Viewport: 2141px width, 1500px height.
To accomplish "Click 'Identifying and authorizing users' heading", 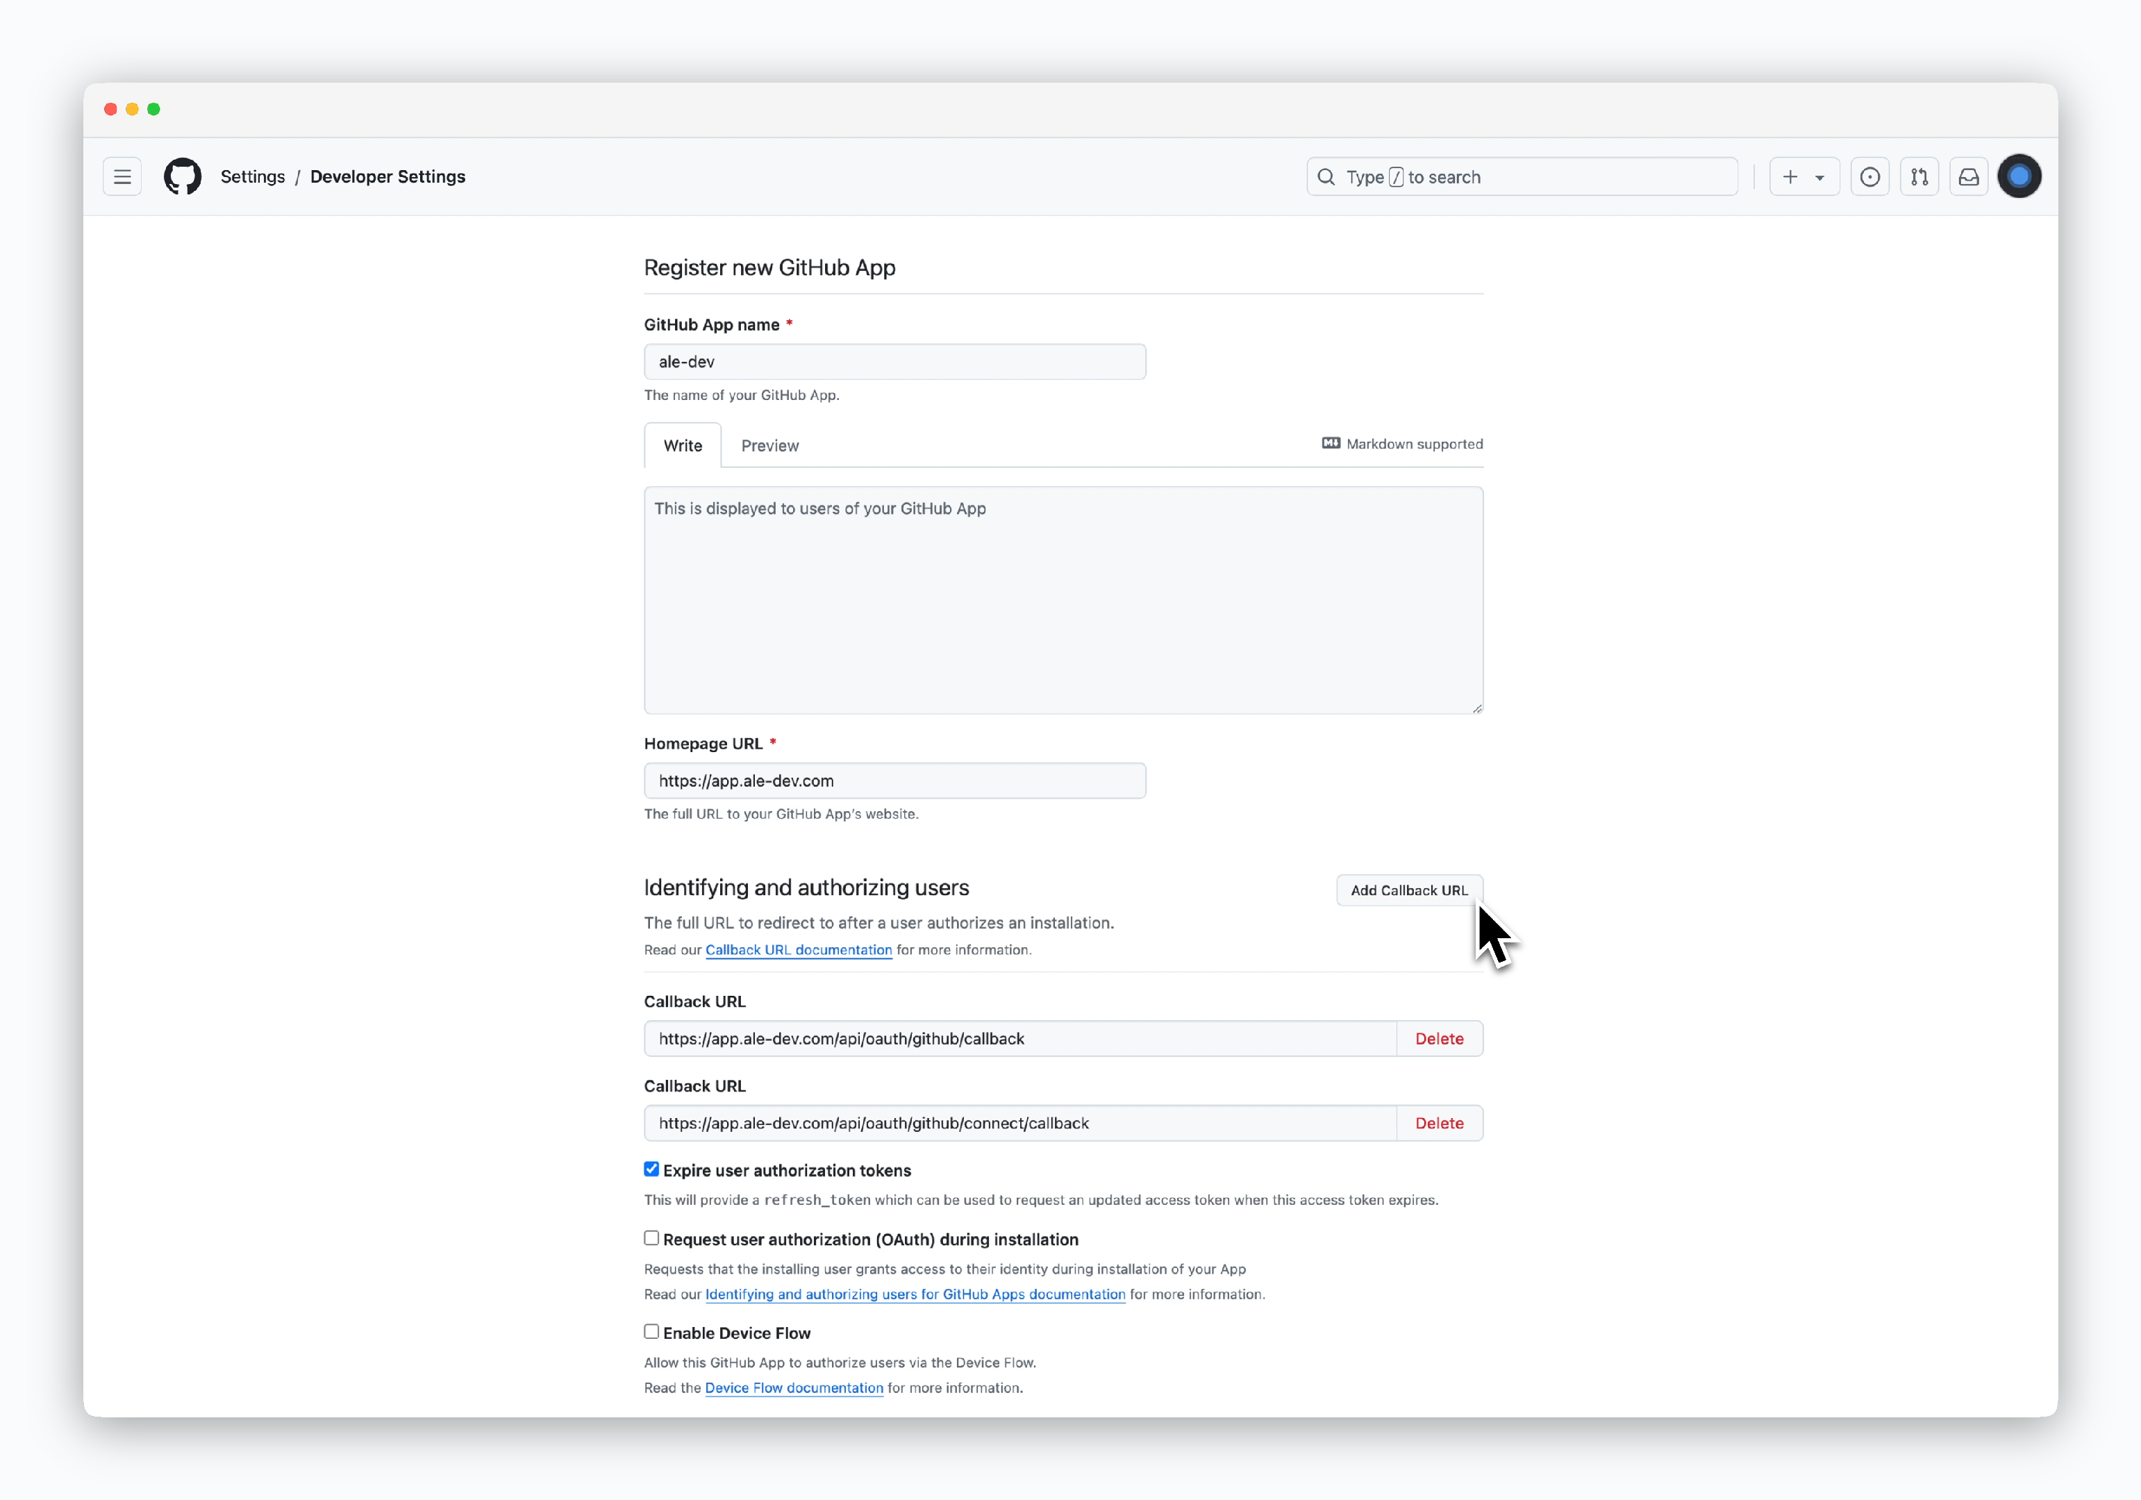I will point(806,887).
